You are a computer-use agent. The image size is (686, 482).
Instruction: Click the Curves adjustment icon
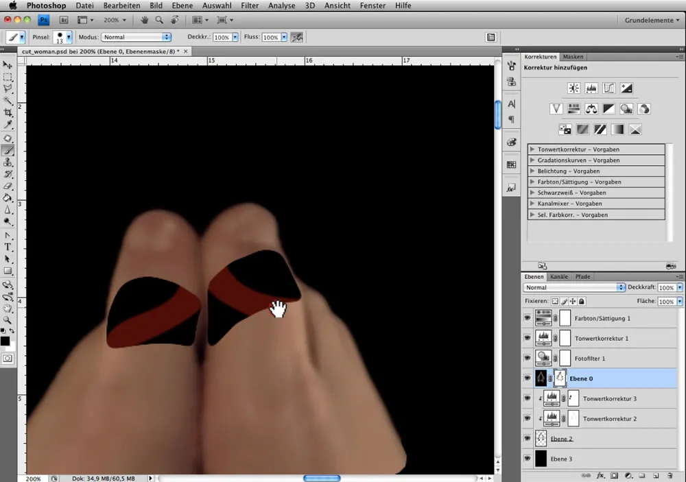(608, 88)
